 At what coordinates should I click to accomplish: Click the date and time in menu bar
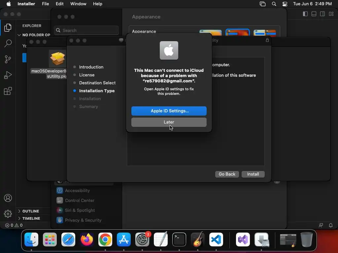[312, 4]
